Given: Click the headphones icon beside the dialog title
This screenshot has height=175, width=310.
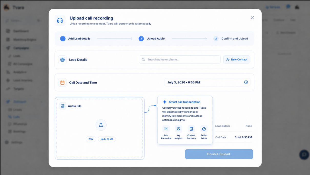Looking at the screenshot, I should point(60,20).
